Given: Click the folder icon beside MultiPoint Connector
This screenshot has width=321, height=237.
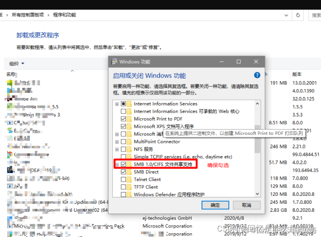Looking at the screenshot, I should tap(129, 142).
